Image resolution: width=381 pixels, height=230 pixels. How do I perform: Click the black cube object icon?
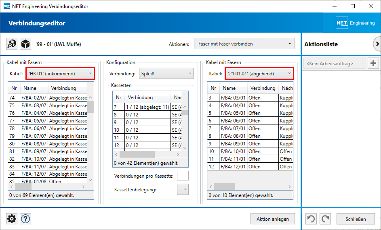[25, 44]
